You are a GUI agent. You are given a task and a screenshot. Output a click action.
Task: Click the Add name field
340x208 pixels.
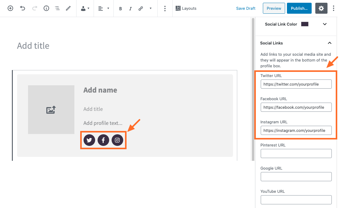click(100, 90)
